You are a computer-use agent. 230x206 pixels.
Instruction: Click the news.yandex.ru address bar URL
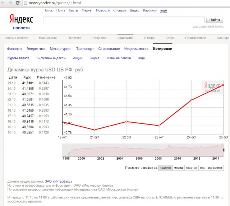(55, 3)
